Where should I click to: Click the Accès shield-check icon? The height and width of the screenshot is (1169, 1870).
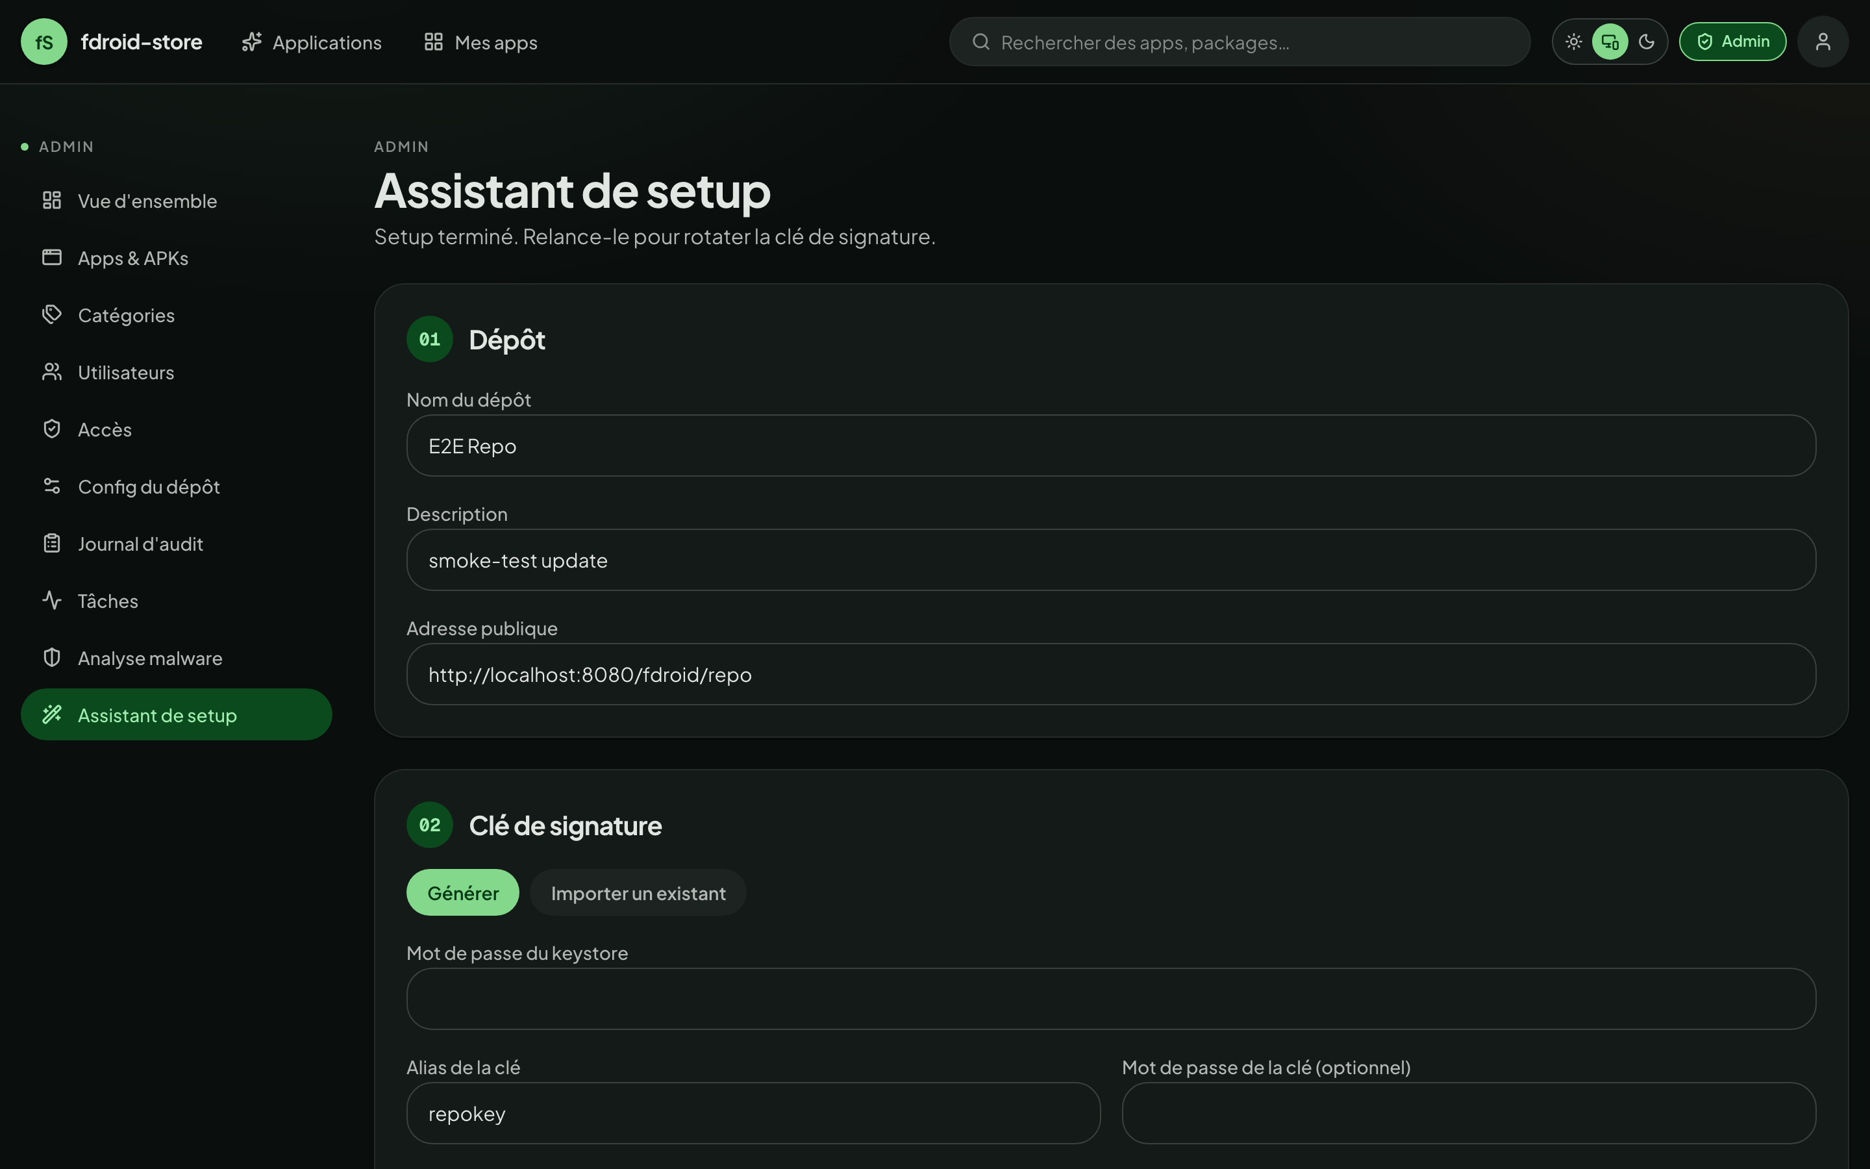tap(52, 429)
